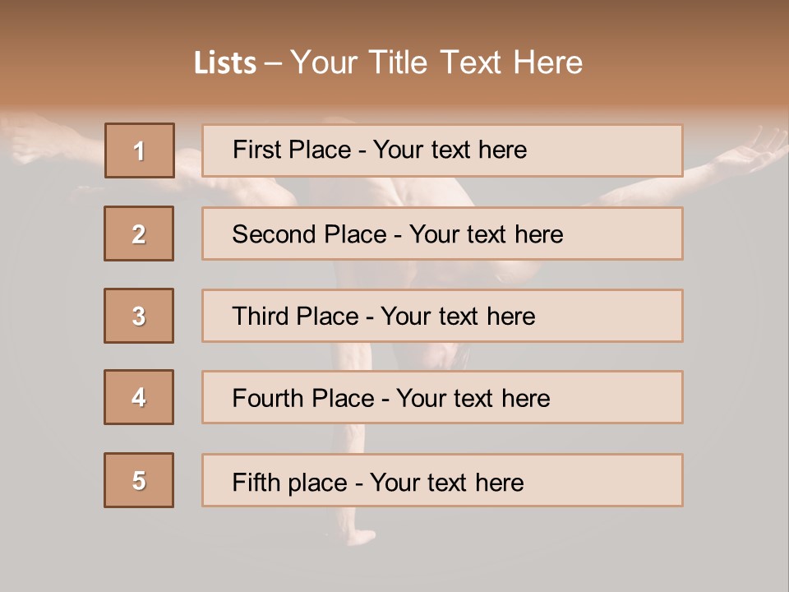
Task: Click the Second Place text box
Action: 442,234
